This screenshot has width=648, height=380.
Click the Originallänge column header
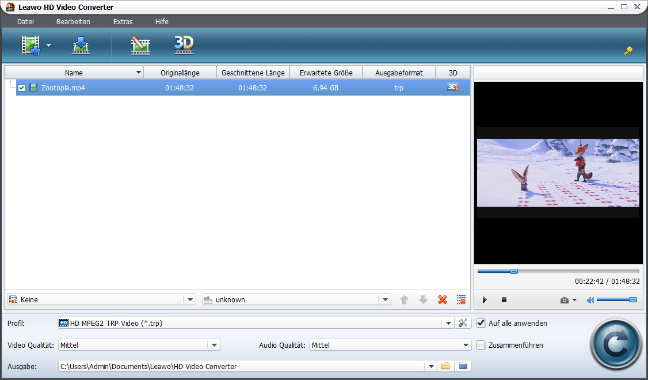pos(180,73)
